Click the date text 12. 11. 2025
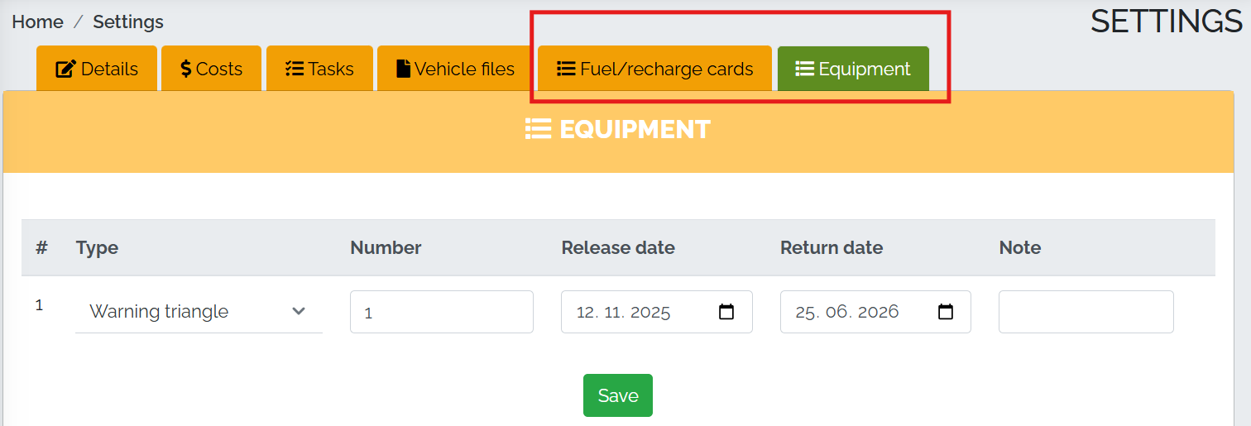The image size is (1251, 426). [623, 312]
